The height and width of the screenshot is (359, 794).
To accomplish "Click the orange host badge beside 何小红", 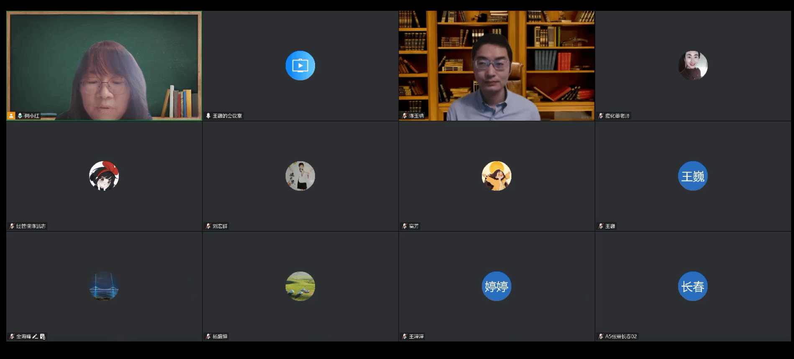I will coord(12,116).
